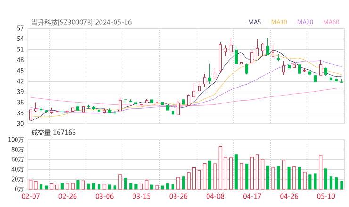Click the 48 price axis label
This screenshot has width=349, height=207.
20,60
